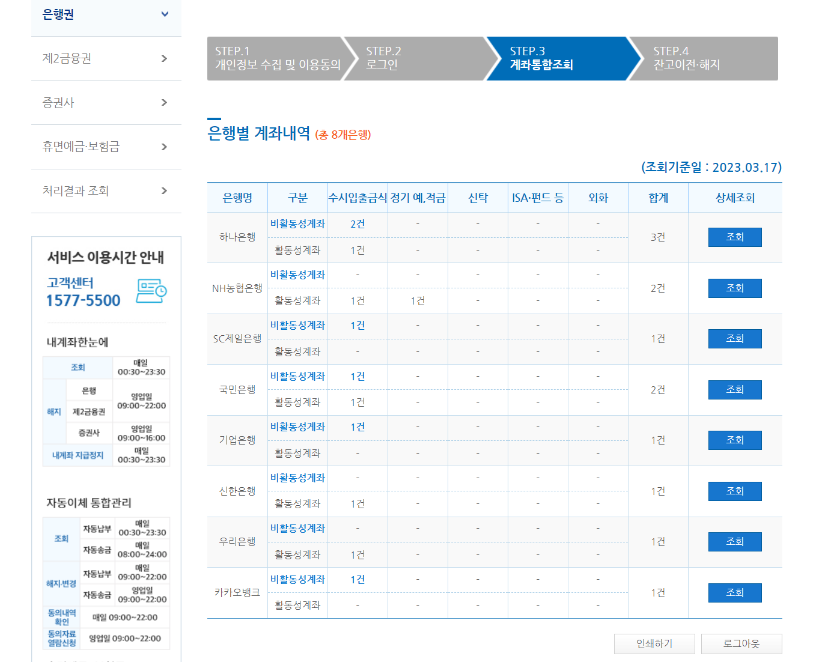Open the 증권사 sidebar menu
Image resolution: width=834 pixels, height=662 pixels.
106,103
